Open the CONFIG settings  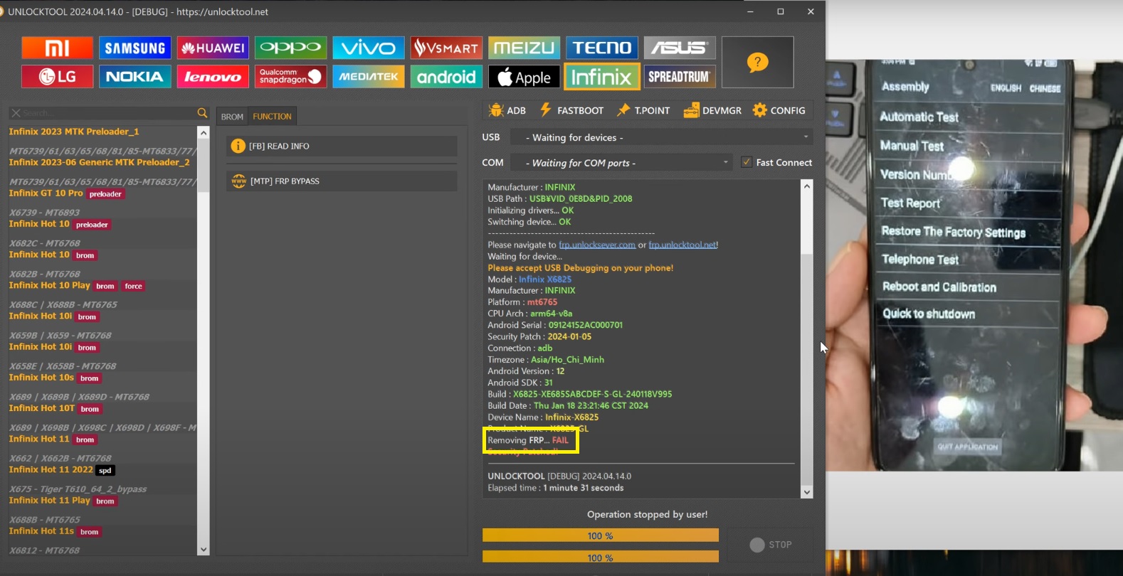pyautogui.click(x=779, y=110)
